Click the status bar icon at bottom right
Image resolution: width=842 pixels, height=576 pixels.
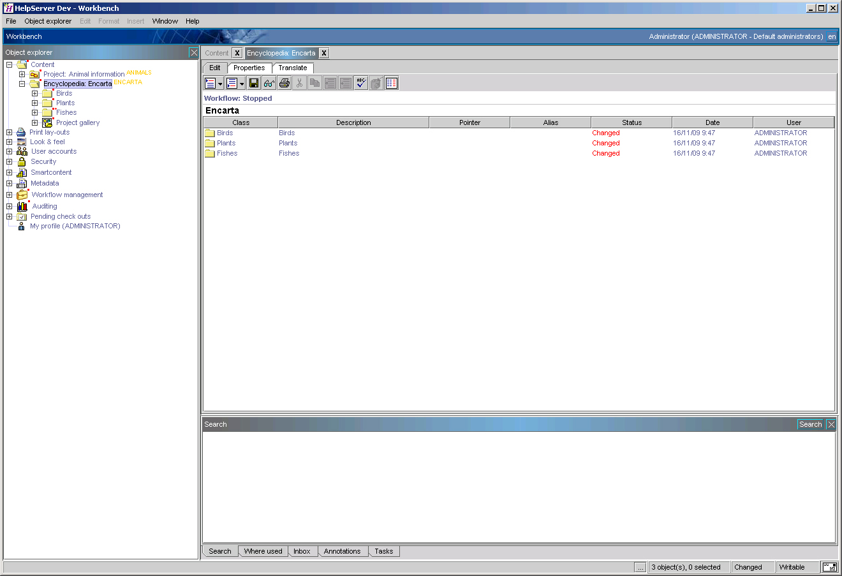[830, 566]
